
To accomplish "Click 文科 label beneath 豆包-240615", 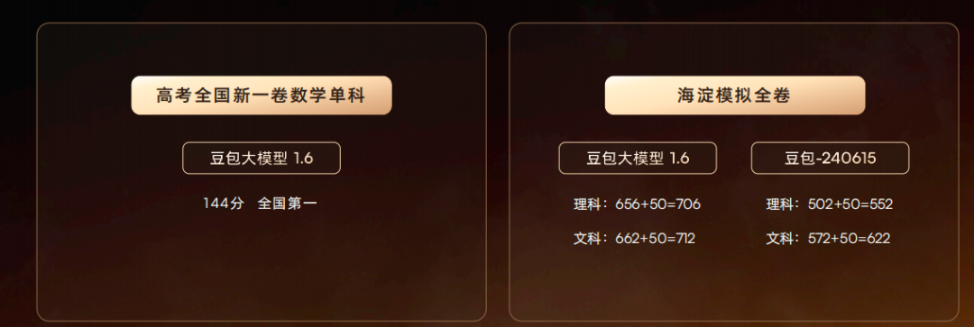I will [779, 239].
